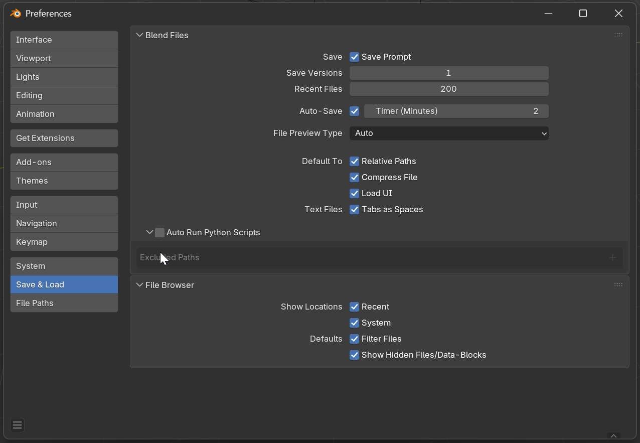This screenshot has height=443, width=640.
Task: Click the plus icon in Excluded Paths
Action: [x=612, y=257]
